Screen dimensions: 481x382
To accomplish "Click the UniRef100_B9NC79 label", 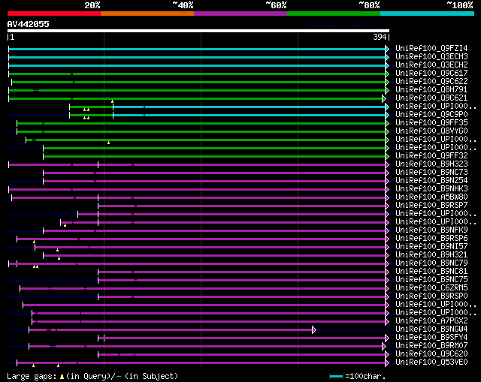I will 431,263.
